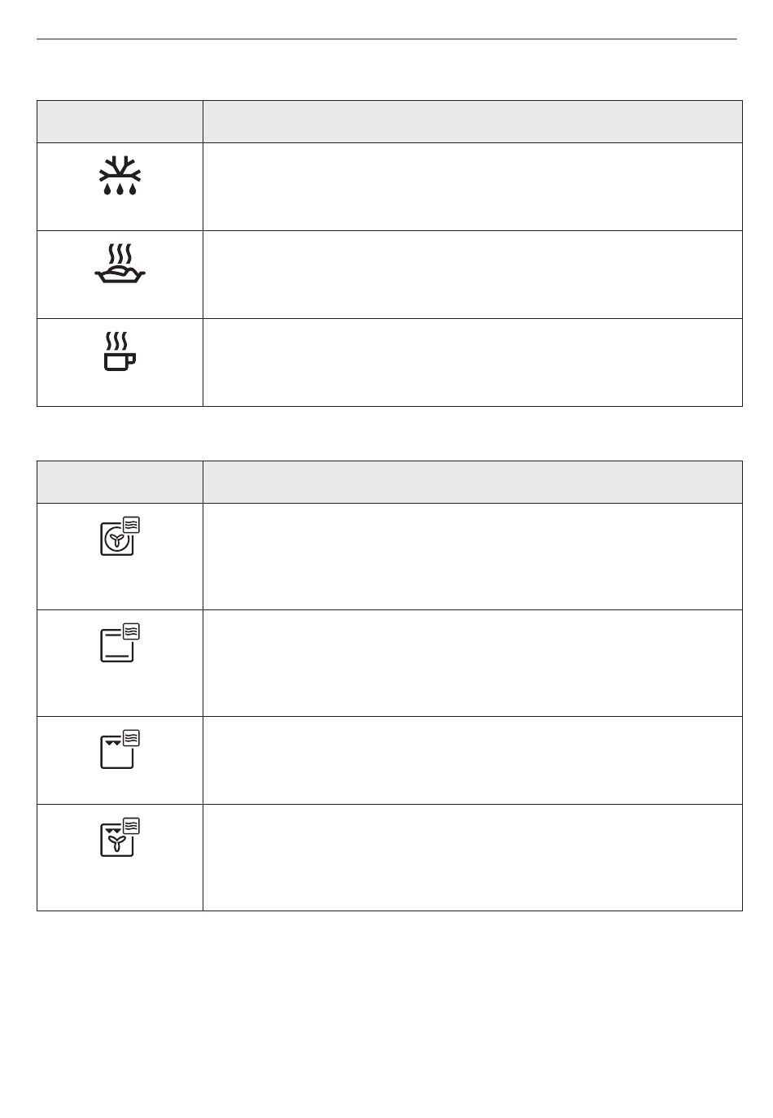Click the blank cell next to the grill-only oven icon
The height and width of the screenshot is (1118, 773).
tap(473, 761)
